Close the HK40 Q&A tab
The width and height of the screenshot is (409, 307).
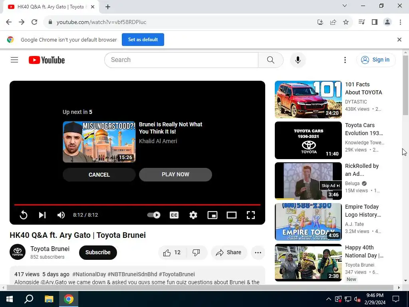[x=93, y=7]
